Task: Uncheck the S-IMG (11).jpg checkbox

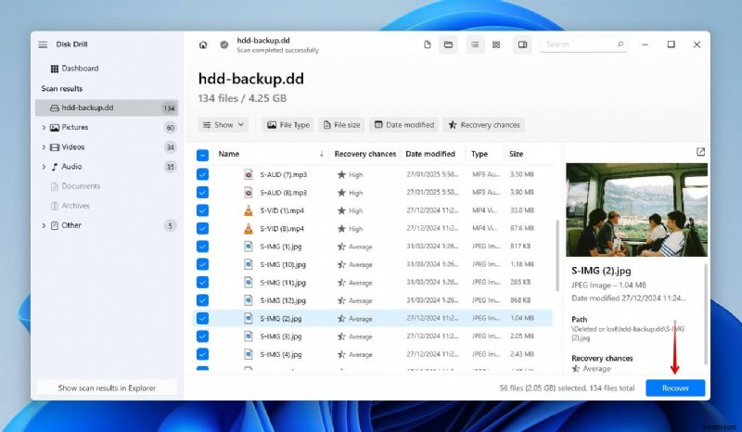Action: pos(202,283)
